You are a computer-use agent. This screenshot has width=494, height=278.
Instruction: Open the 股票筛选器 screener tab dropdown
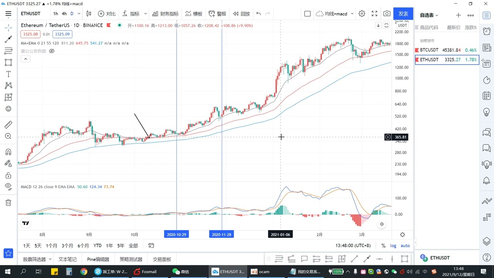[50, 259]
